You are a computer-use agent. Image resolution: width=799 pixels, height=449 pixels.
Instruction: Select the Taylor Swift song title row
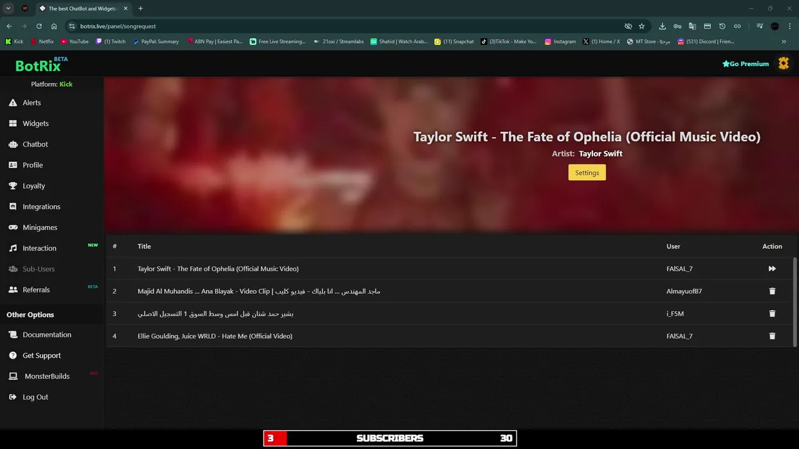tap(218, 269)
